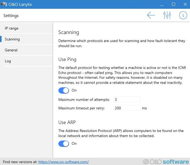Click the 'On' label beside Use Ping toggle

pyautogui.click(x=74, y=90)
